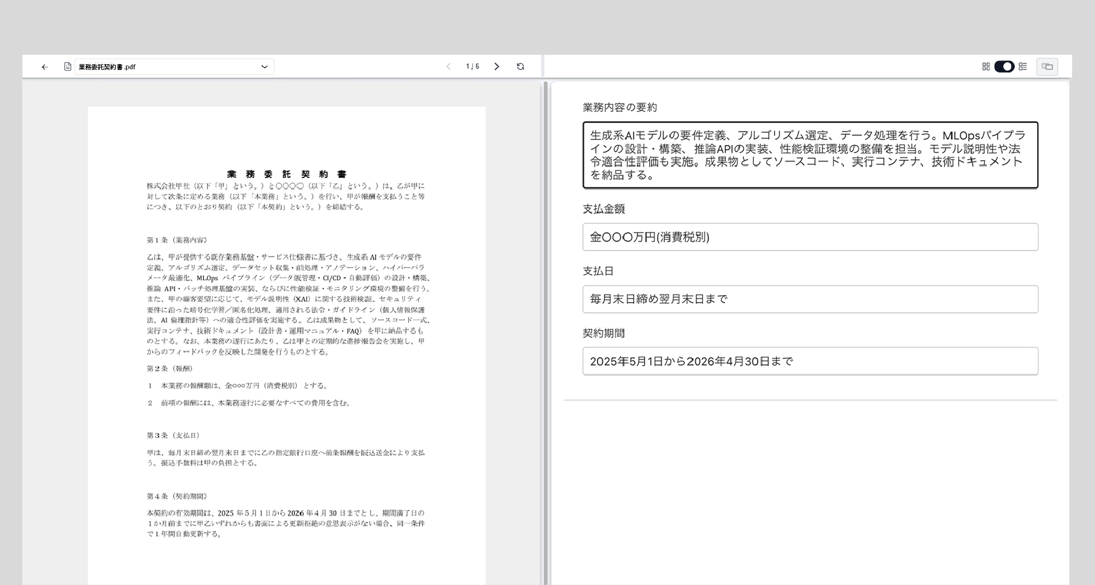Click the dropdown chevron beside the file name

pyautogui.click(x=265, y=67)
